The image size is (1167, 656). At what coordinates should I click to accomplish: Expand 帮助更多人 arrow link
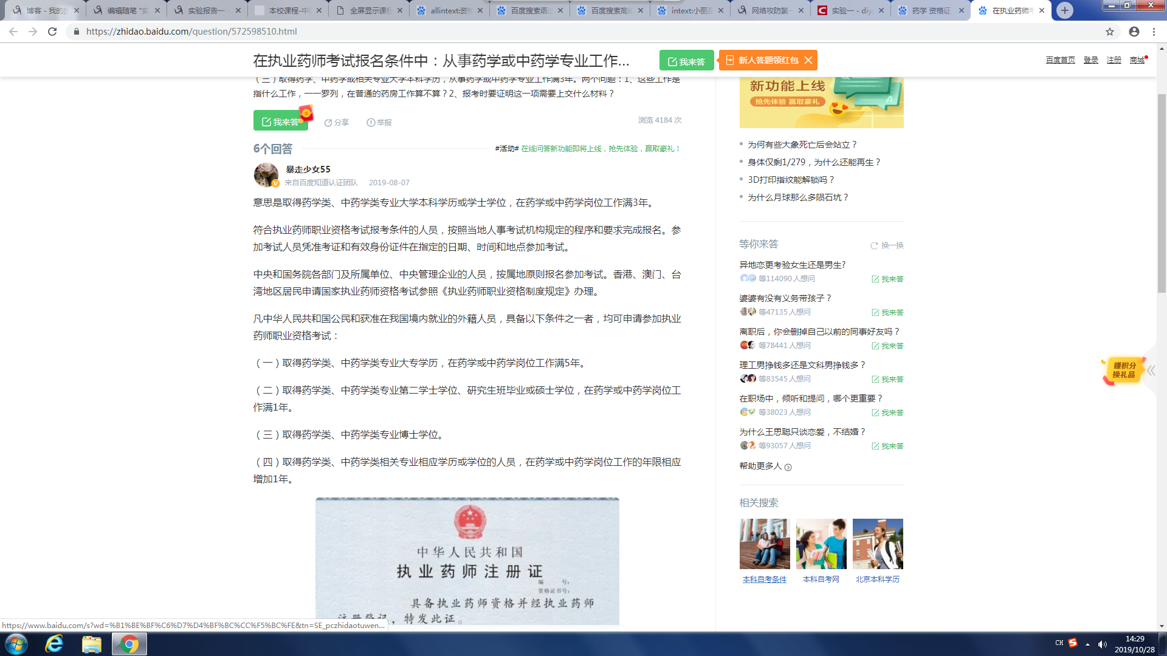(788, 467)
